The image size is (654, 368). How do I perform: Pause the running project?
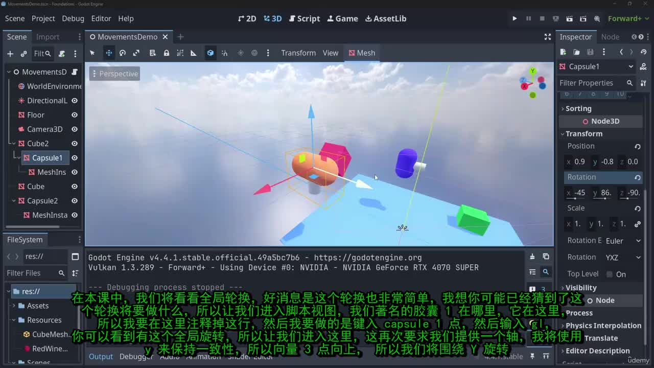[x=528, y=18]
